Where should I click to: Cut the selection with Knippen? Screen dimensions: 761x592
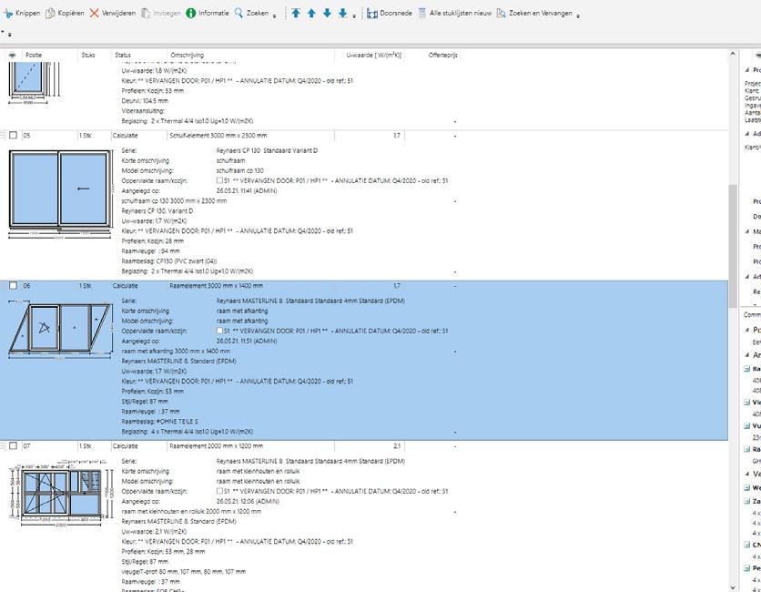(22, 13)
